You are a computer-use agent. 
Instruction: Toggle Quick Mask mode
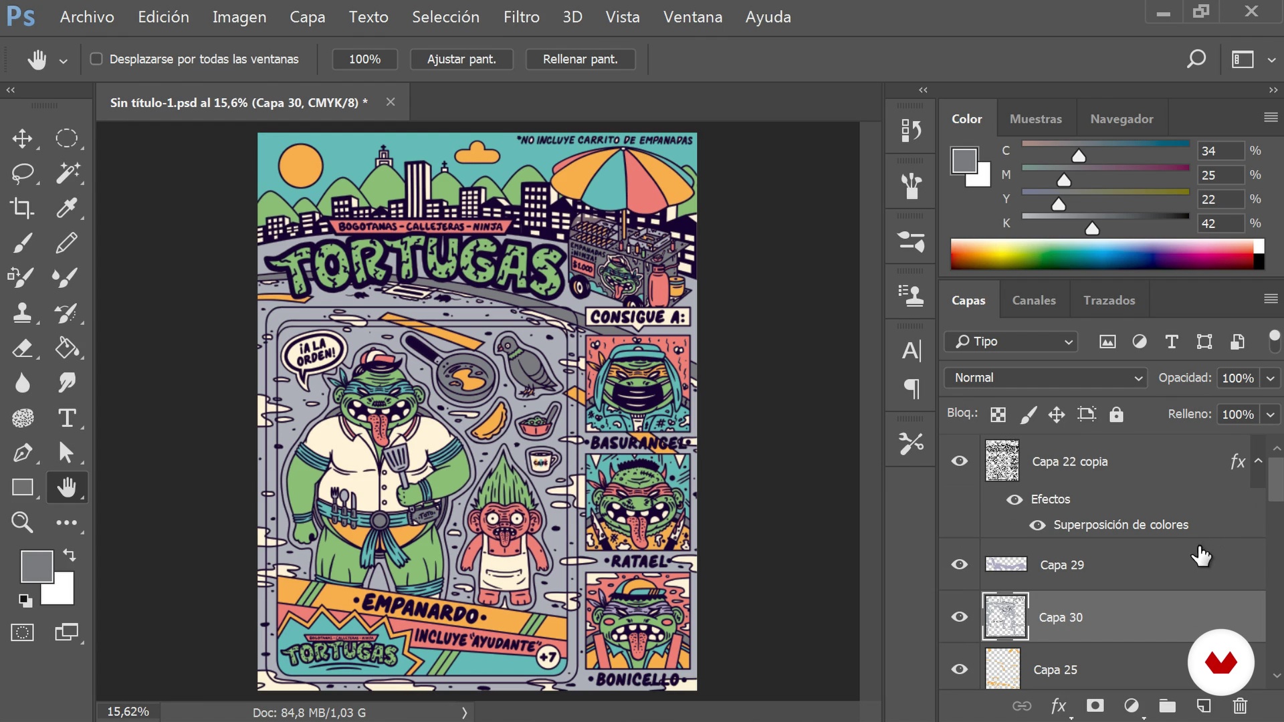coord(22,632)
